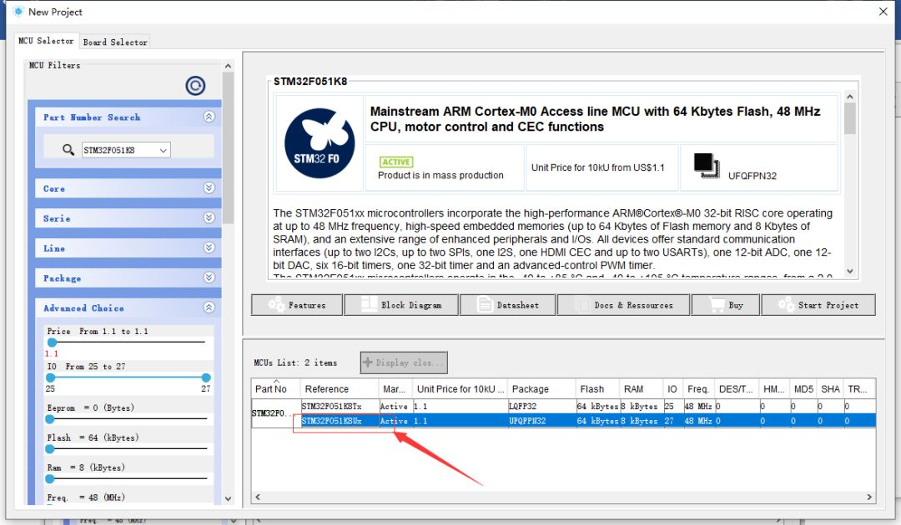
Task: Click the Display close button in MCUs List
Action: 404,362
